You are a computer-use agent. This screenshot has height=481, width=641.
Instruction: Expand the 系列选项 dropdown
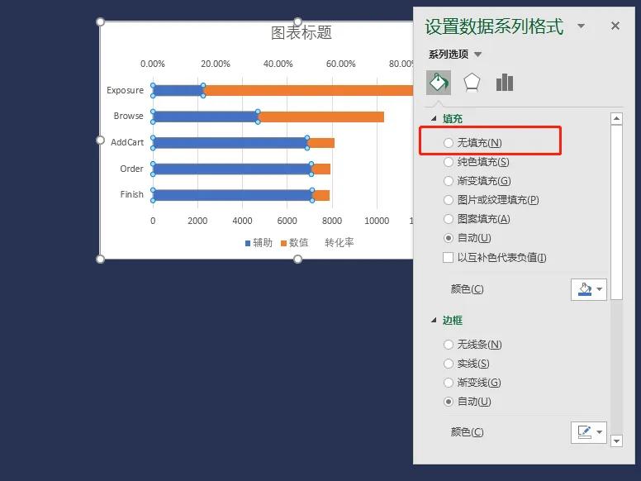[x=478, y=55]
